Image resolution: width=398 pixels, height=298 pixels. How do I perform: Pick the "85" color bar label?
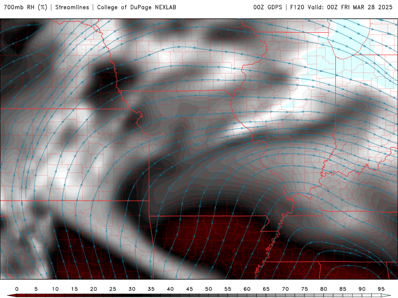pyautogui.click(x=343, y=289)
